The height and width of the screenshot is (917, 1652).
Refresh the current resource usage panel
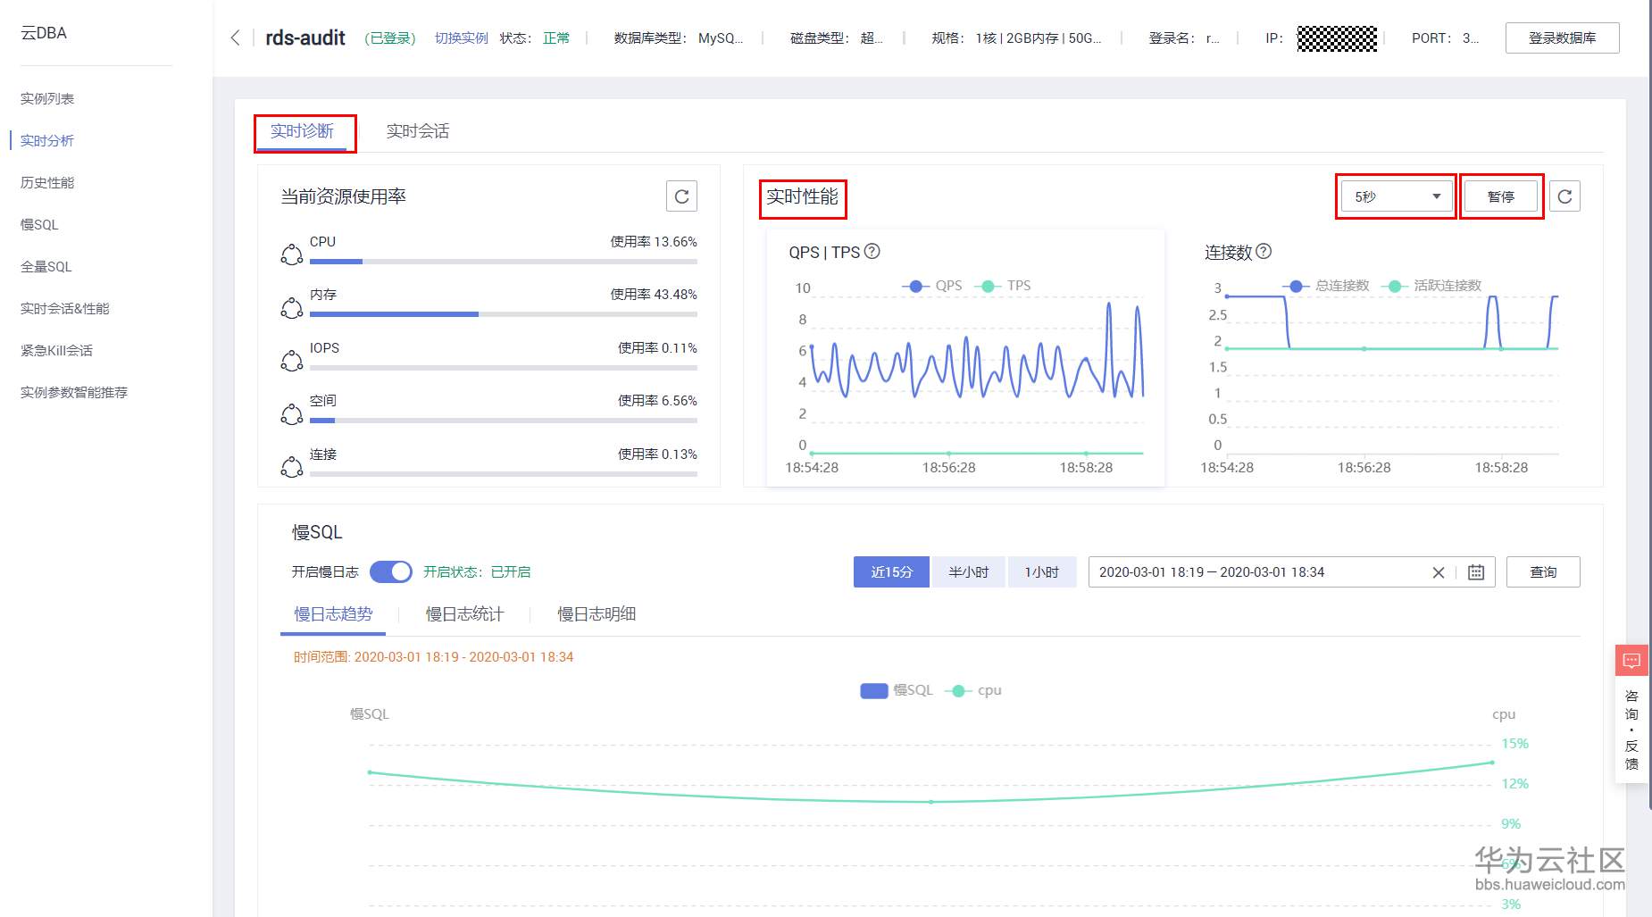[681, 196]
